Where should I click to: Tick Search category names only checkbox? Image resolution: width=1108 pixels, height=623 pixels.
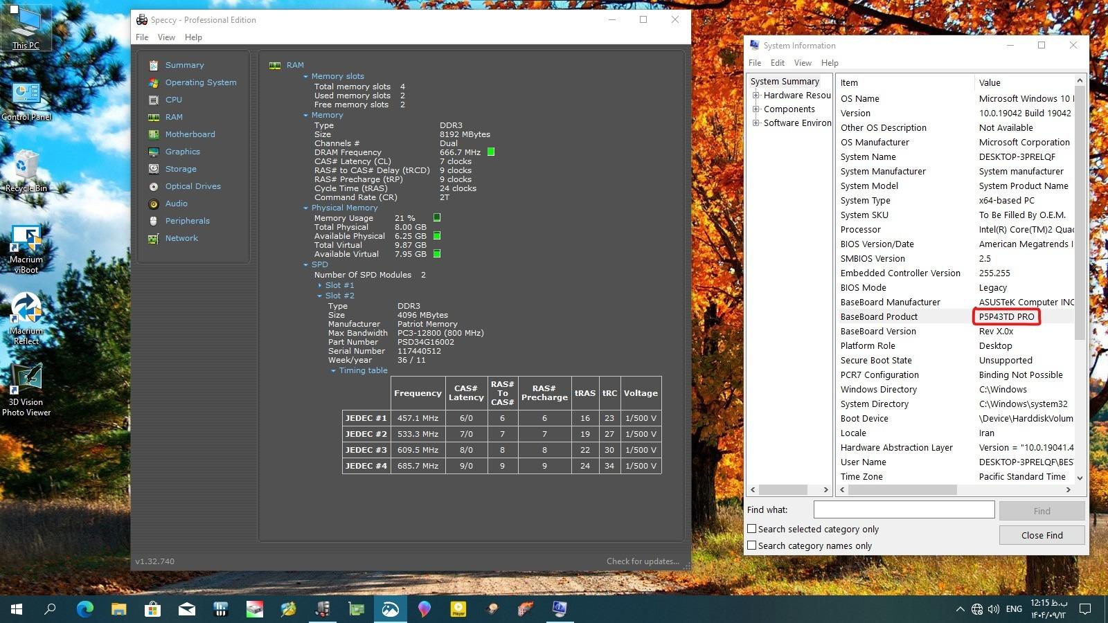point(751,545)
